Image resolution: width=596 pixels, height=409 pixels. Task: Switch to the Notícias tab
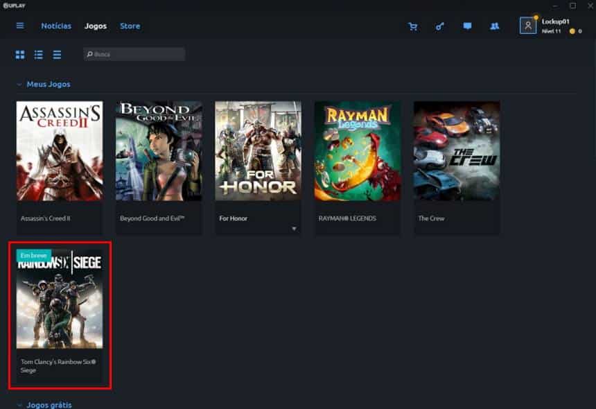(56, 26)
